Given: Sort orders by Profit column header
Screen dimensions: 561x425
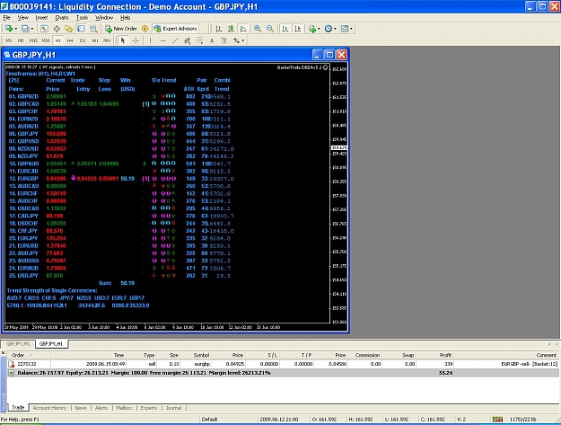Looking at the screenshot, I should pyautogui.click(x=445, y=355).
